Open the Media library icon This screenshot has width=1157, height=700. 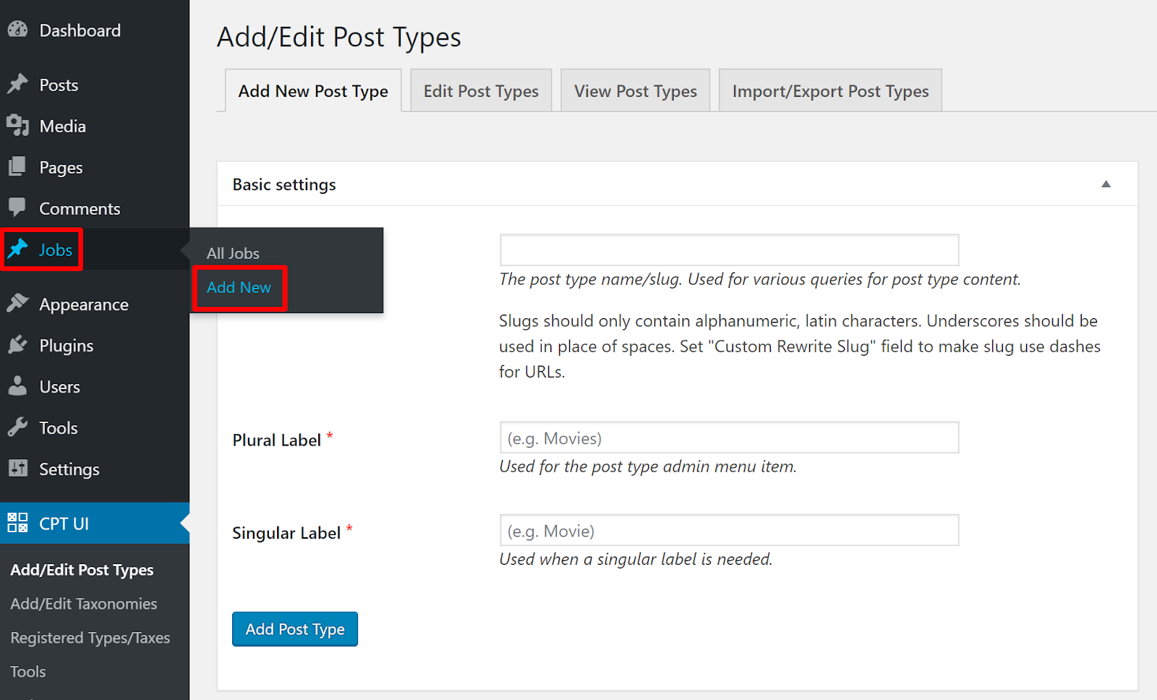(18, 125)
